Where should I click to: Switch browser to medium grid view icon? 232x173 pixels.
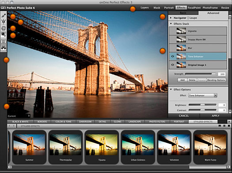224,126
